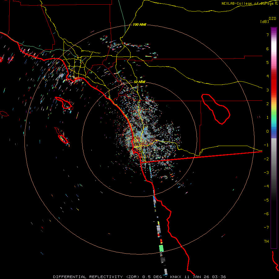Click the "-6" value on the scale

click(x=266, y=214)
